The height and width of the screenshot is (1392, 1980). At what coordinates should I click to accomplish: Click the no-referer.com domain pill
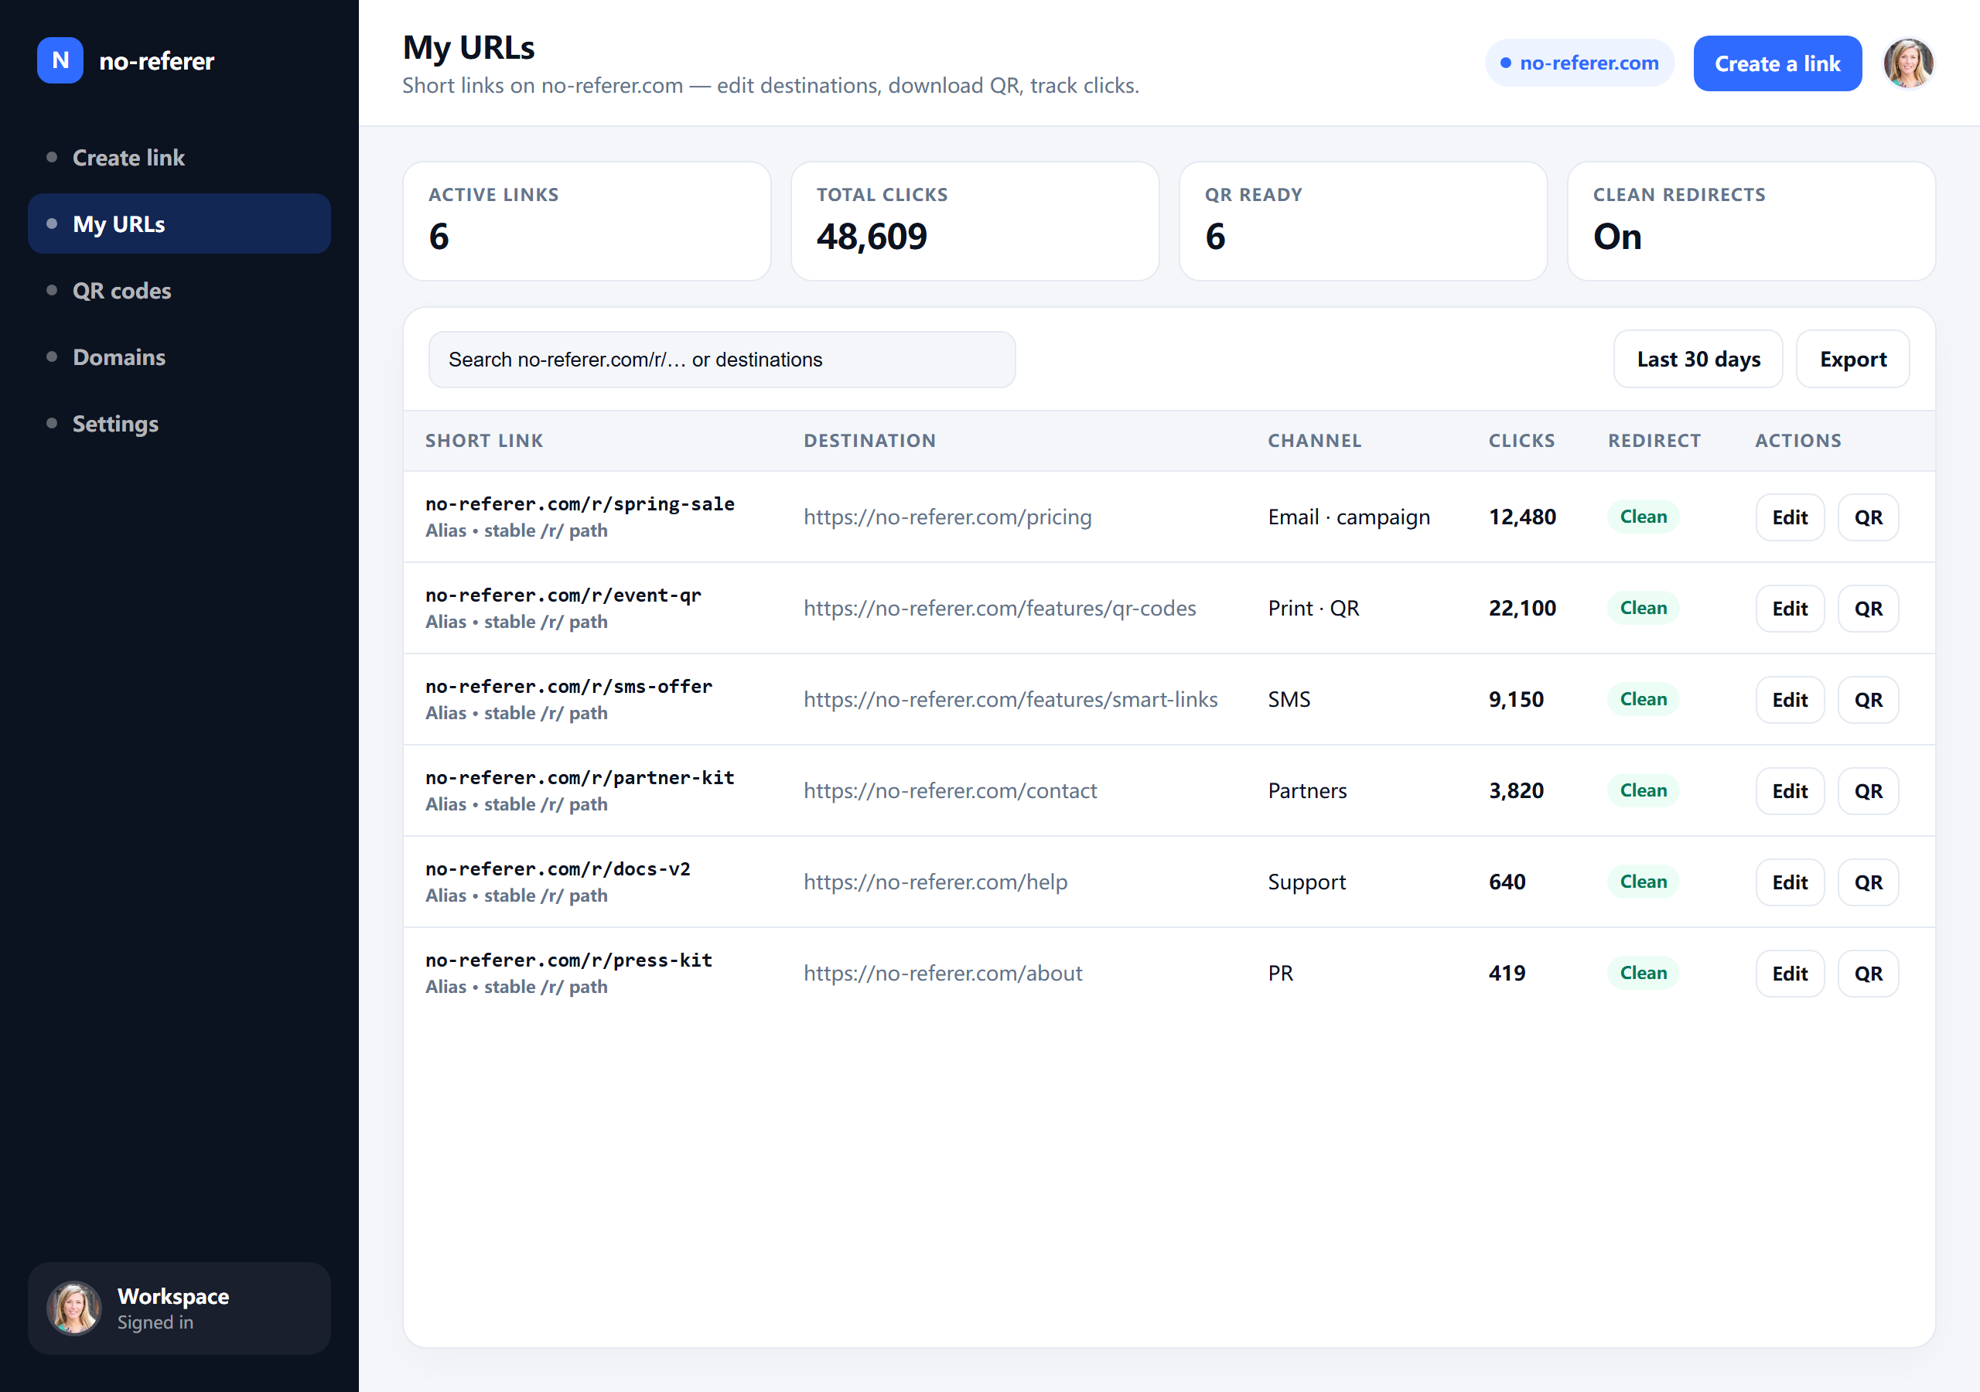1579,63
